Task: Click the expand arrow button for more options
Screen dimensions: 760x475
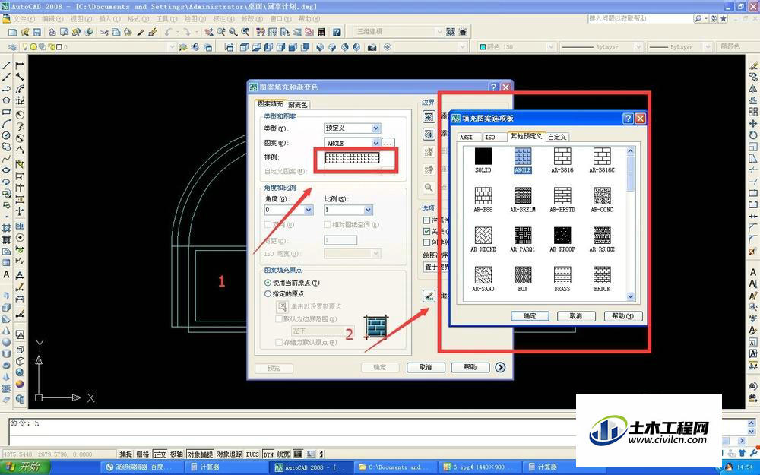Action: tap(500, 367)
